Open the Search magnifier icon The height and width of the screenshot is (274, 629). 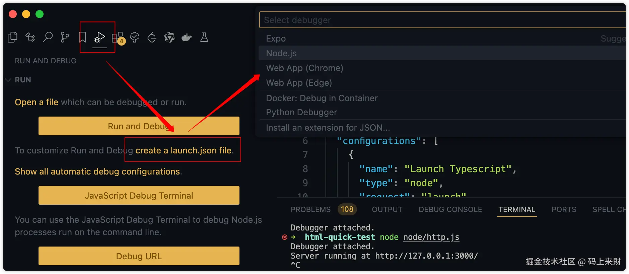[48, 37]
